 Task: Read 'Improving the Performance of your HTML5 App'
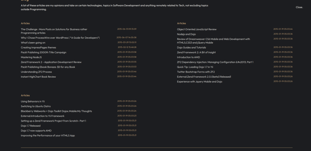[48, 136]
